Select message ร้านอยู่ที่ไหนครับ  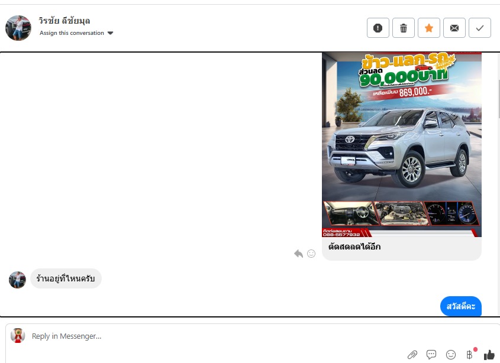point(66,278)
